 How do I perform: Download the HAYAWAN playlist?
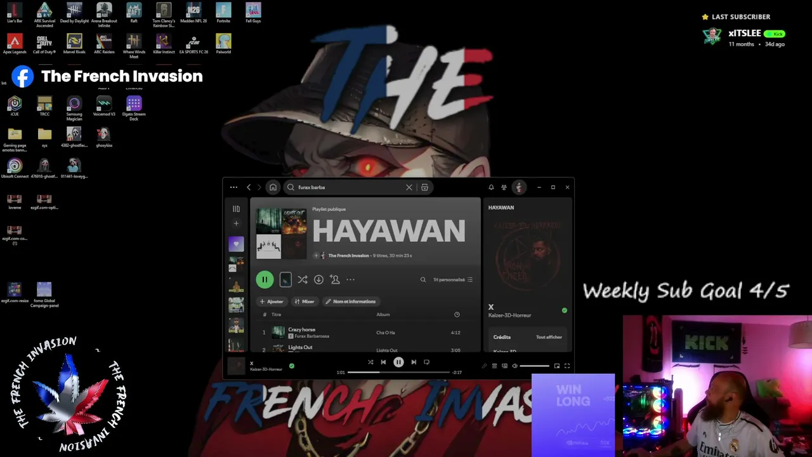pos(318,279)
